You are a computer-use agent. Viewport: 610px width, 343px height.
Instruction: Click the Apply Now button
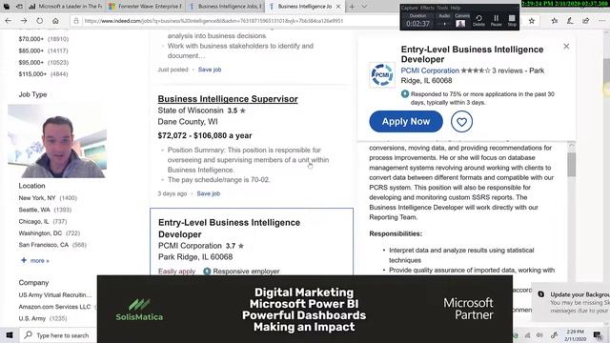406,121
